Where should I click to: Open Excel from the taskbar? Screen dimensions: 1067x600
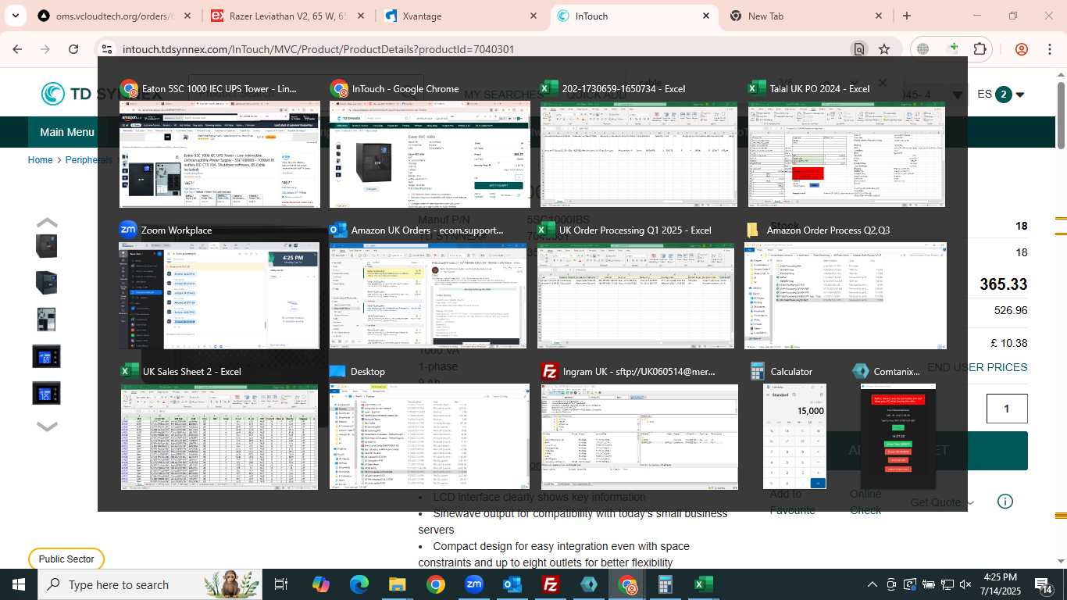tap(704, 584)
